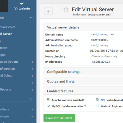This screenshot has width=123, height=123.
Task: Expand the 'nfiguration' sidebar submenu
Action: pyautogui.click(x=32, y=69)
